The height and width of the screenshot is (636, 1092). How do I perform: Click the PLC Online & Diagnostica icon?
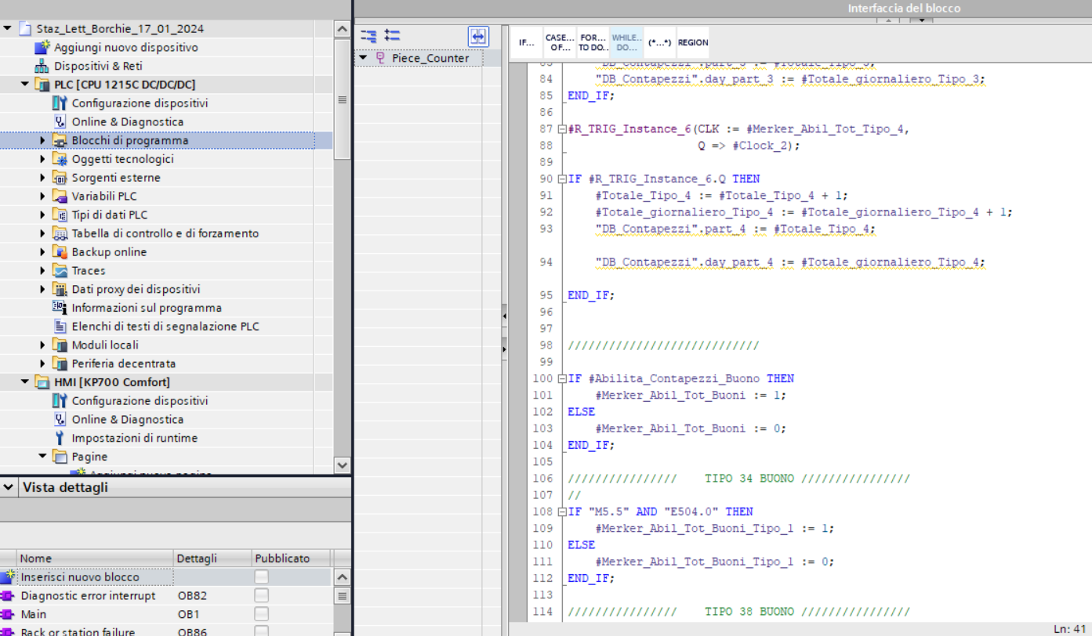point(60,122)
